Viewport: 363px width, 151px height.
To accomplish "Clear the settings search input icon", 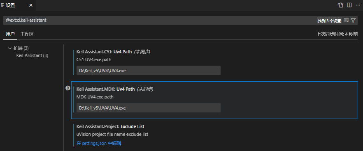I will (x=347, y=21).
